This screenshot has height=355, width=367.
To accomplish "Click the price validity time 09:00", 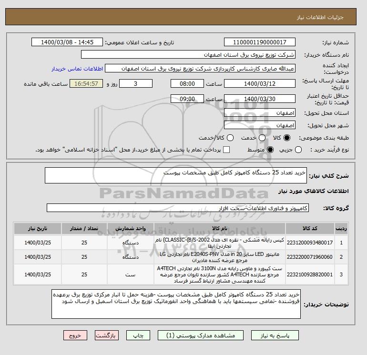I will [x=187, y=99].
